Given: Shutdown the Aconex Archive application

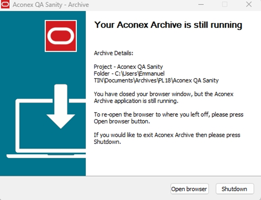Looking at the screenshot, I should point(235,189).
